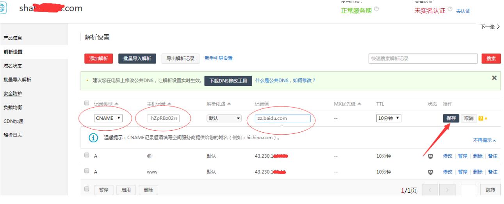This screenshot has width=504, height=204.
Task: Sort by 主机记录 arrow
Action: 169,103
